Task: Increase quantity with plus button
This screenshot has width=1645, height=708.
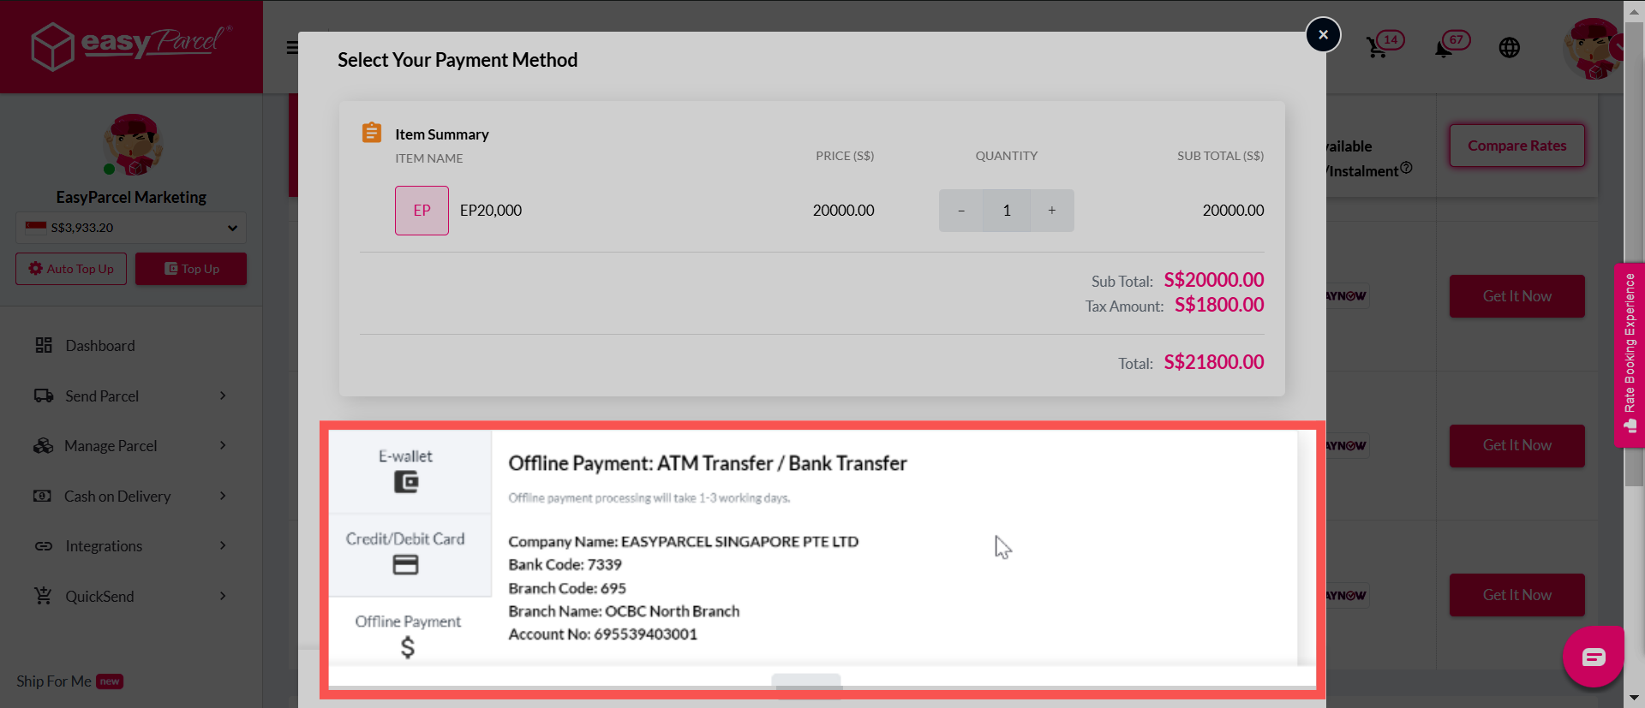Action: pyautogui.click(x=1052, y=211)
